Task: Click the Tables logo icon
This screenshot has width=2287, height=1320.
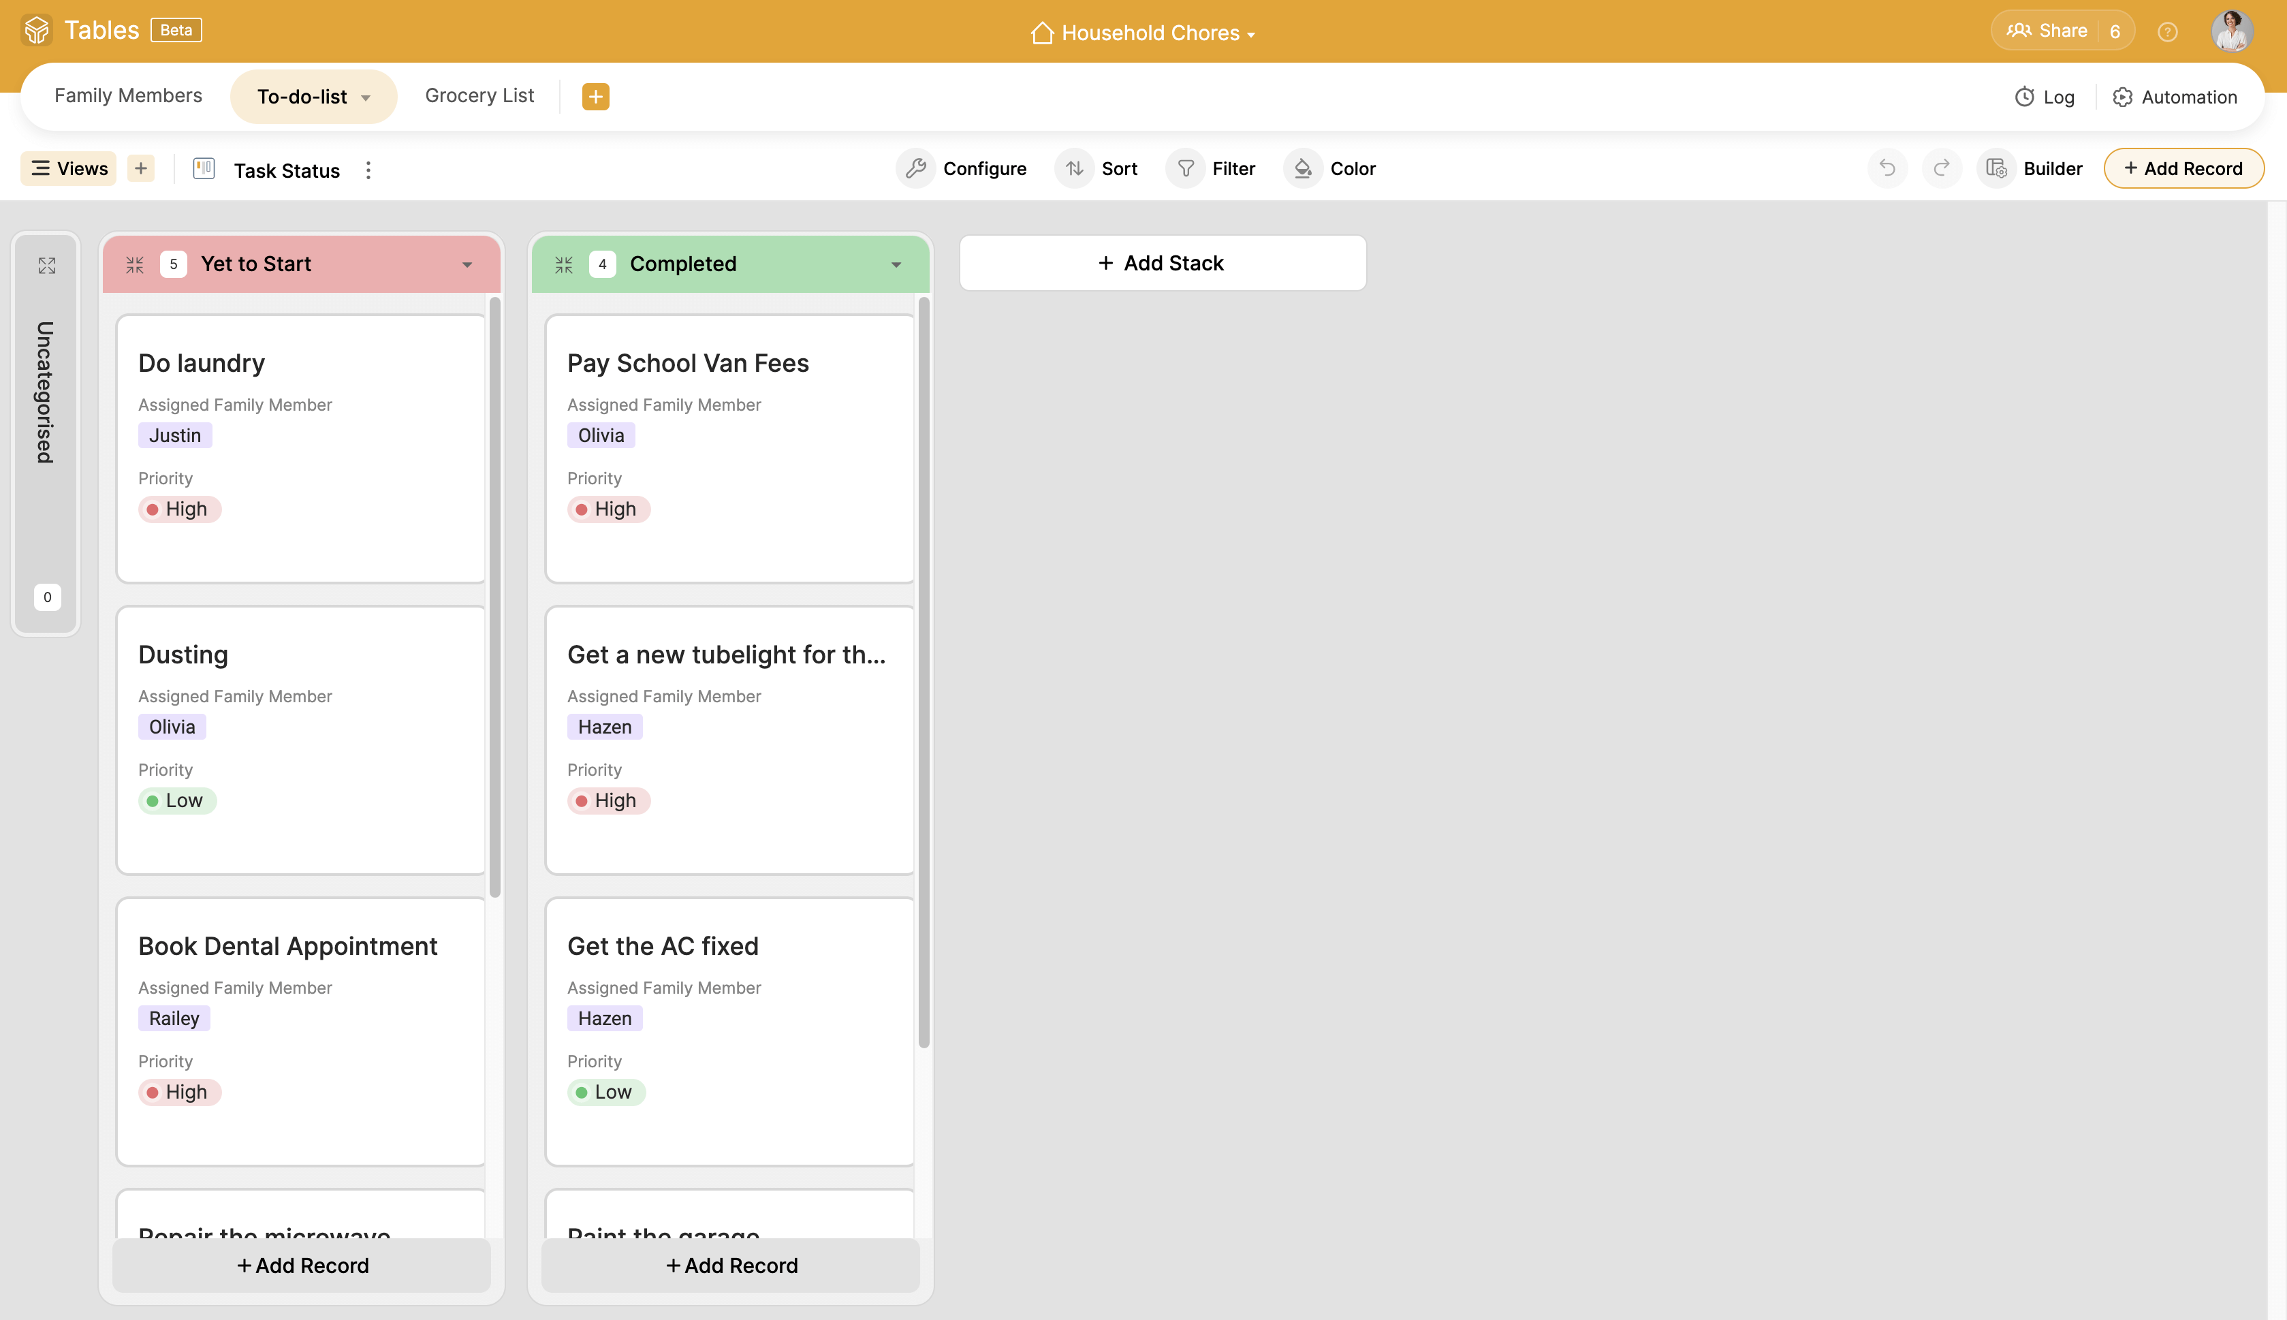Action: click(x=37, y=30)
